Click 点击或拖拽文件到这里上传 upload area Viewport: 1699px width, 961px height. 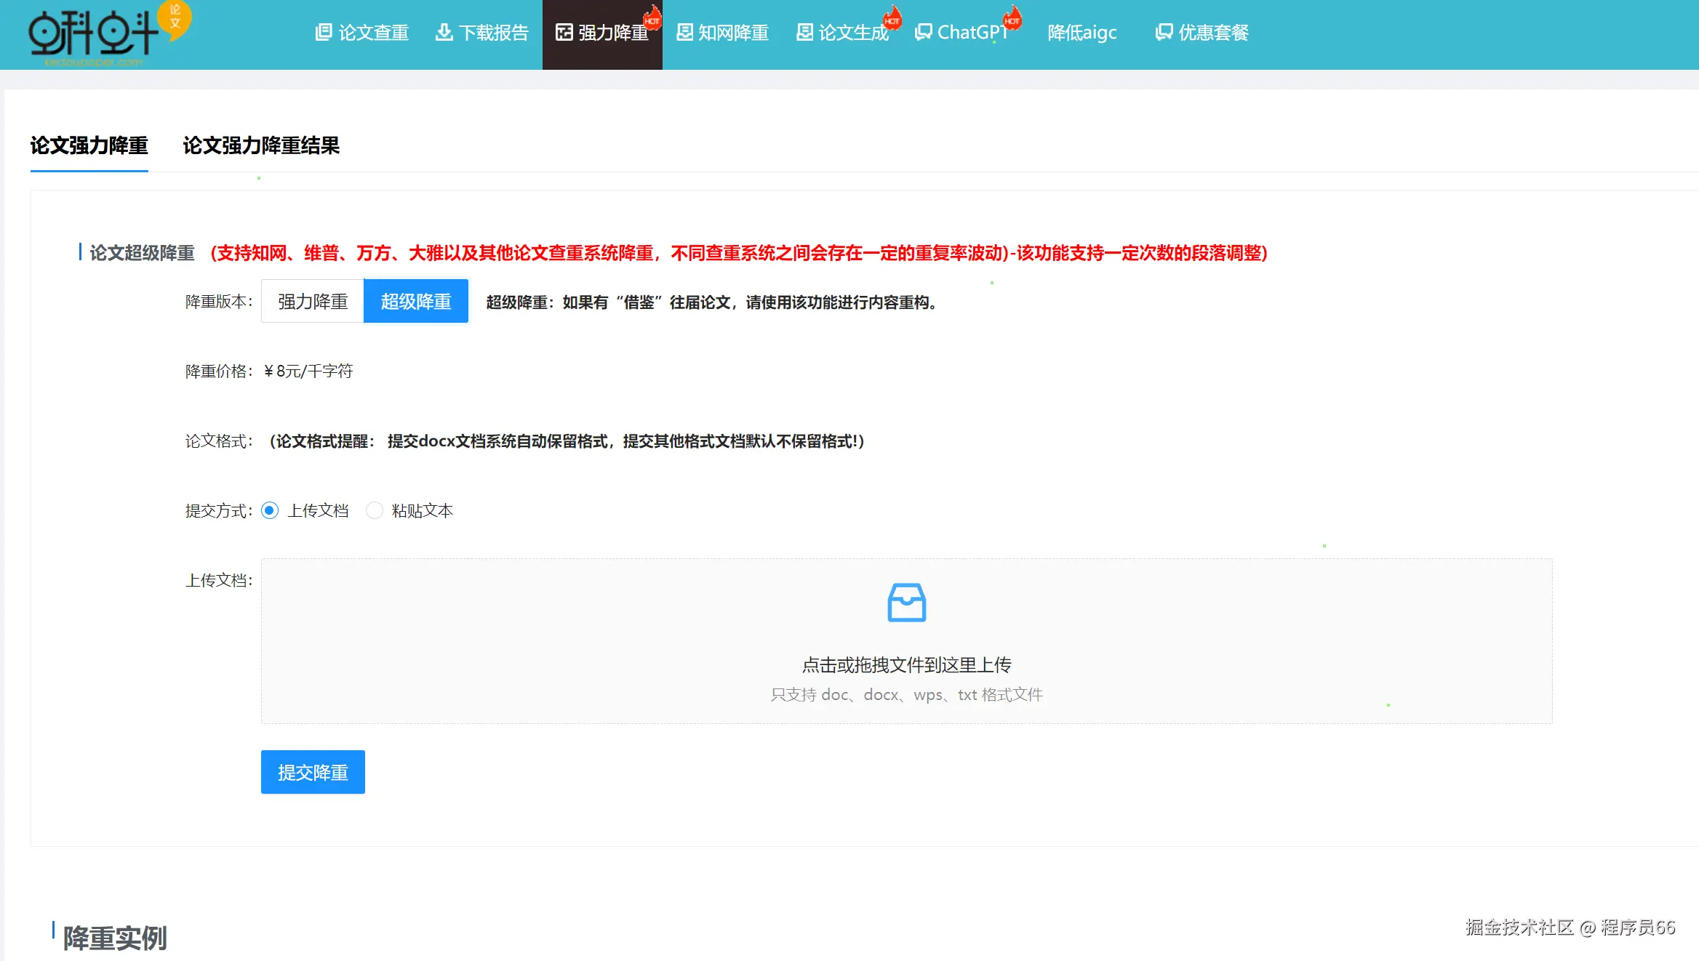[906, 664]
